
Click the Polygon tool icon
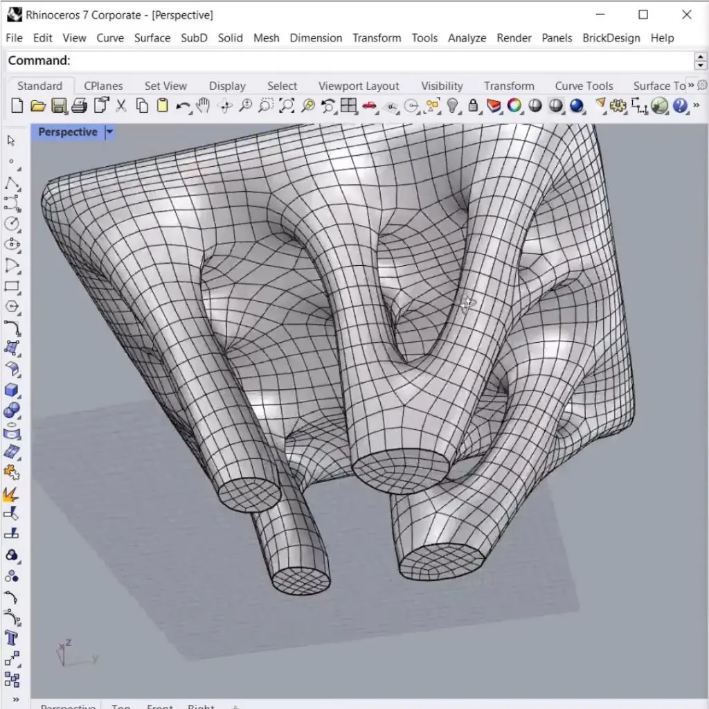pos(12,307)
